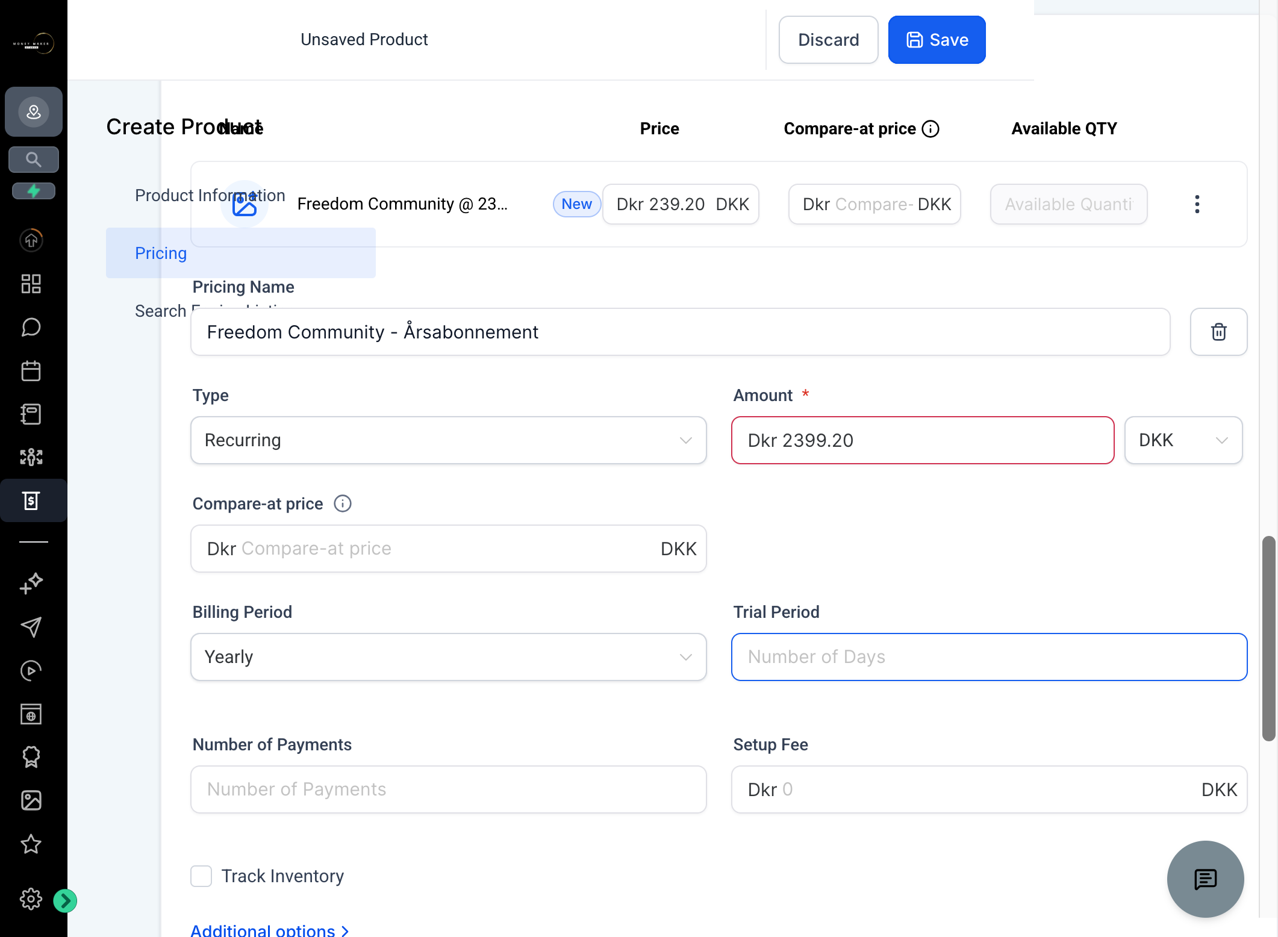Click the vertical page scrollbar
This screenshot has height=937, width=1278.
click(1269, 638)
